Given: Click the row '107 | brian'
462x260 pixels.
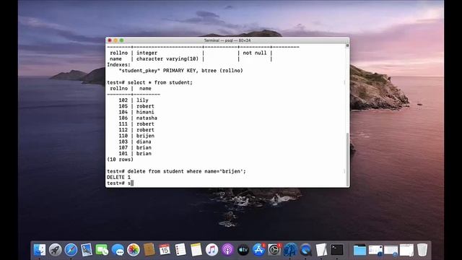Looking at the screenshot, I should coord(135,147).
